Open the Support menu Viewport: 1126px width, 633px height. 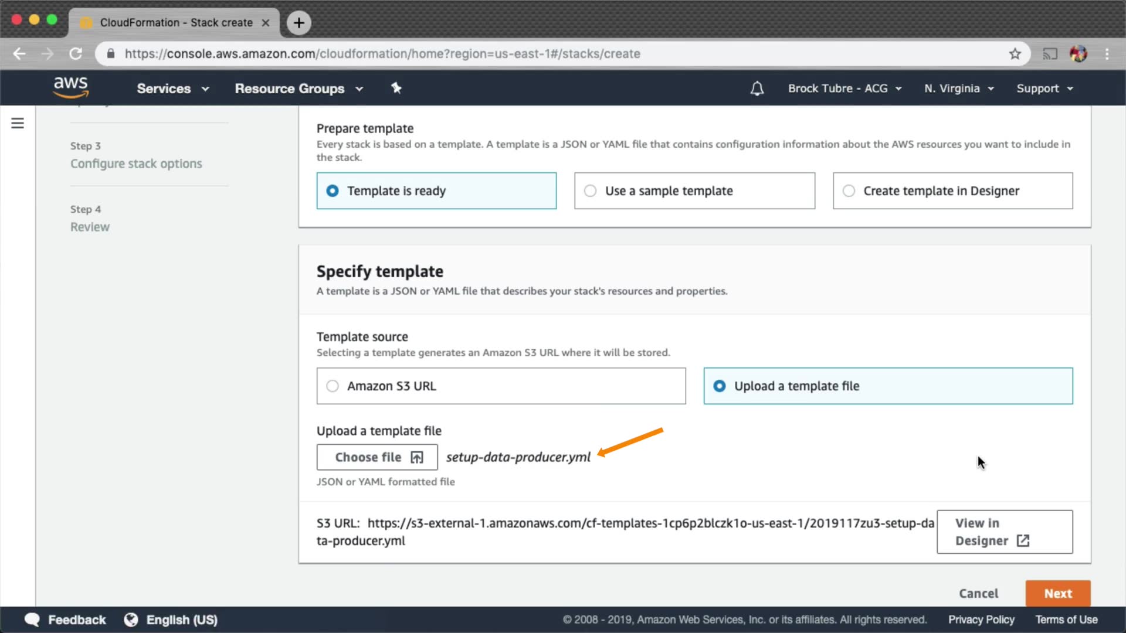1044,89
